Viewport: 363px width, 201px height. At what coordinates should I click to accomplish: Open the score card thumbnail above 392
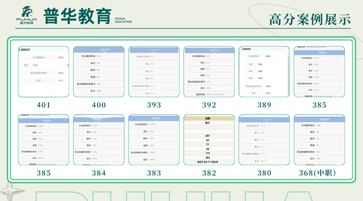click(209, 71)
